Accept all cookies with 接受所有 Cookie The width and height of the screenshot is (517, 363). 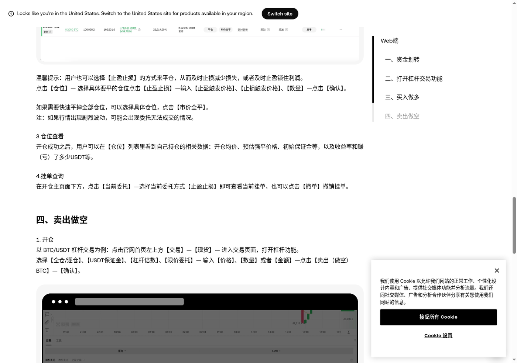coord(438,317)
